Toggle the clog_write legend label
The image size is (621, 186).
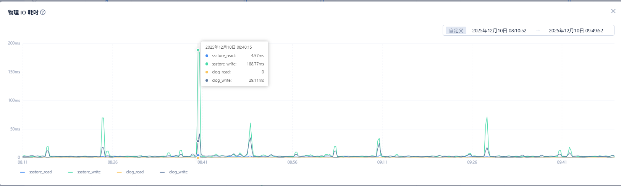178,172
